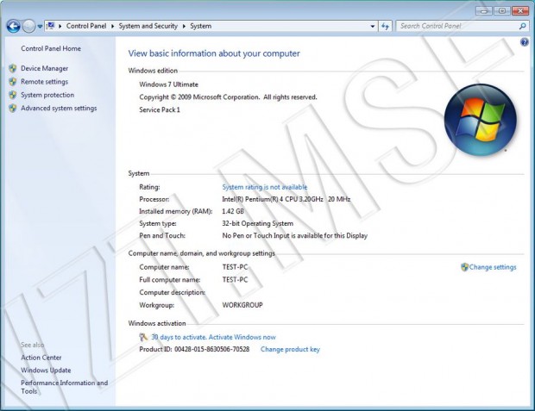Click the computer icon in address bar
The image size is (535, 411).
click(x=51, y=26)
